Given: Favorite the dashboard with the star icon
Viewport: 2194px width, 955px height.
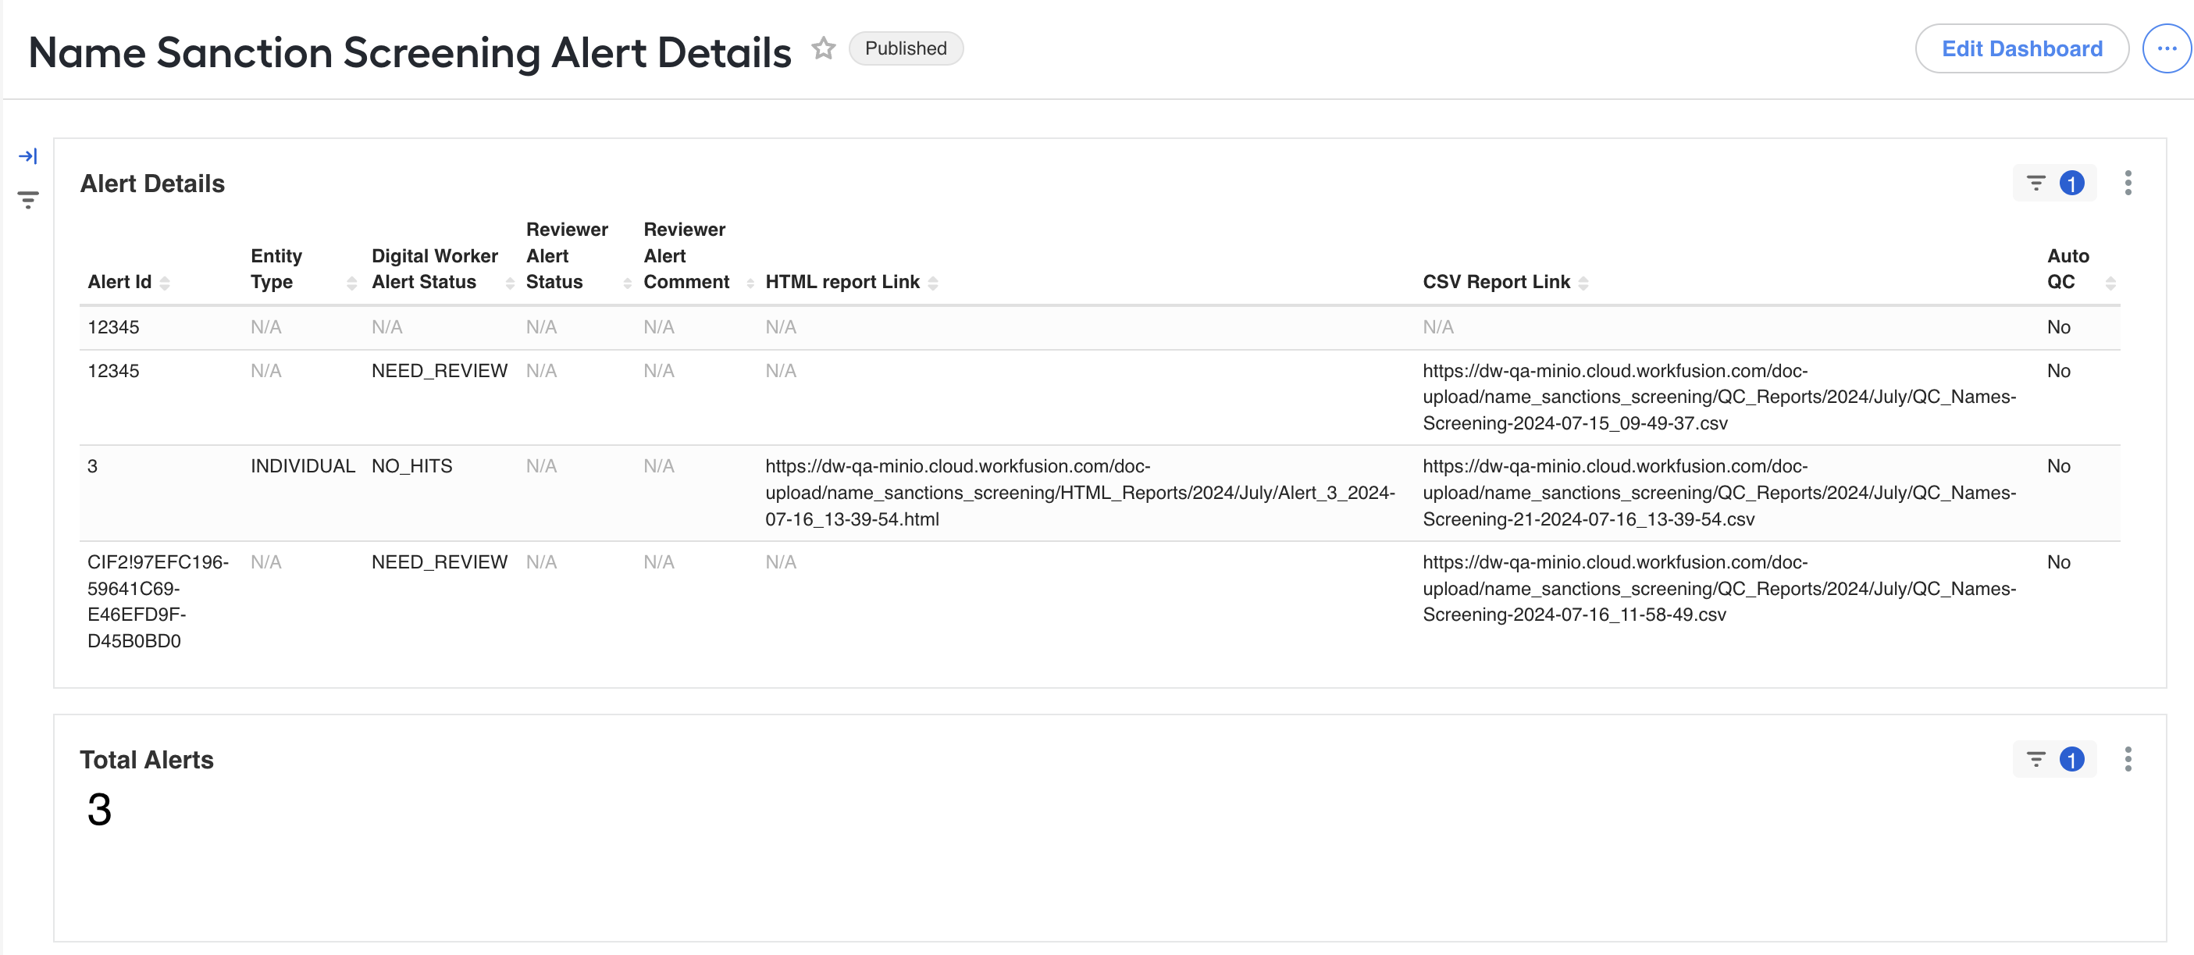Looking at the screenshot, I should pyautogui.click(x=823, y=48).
